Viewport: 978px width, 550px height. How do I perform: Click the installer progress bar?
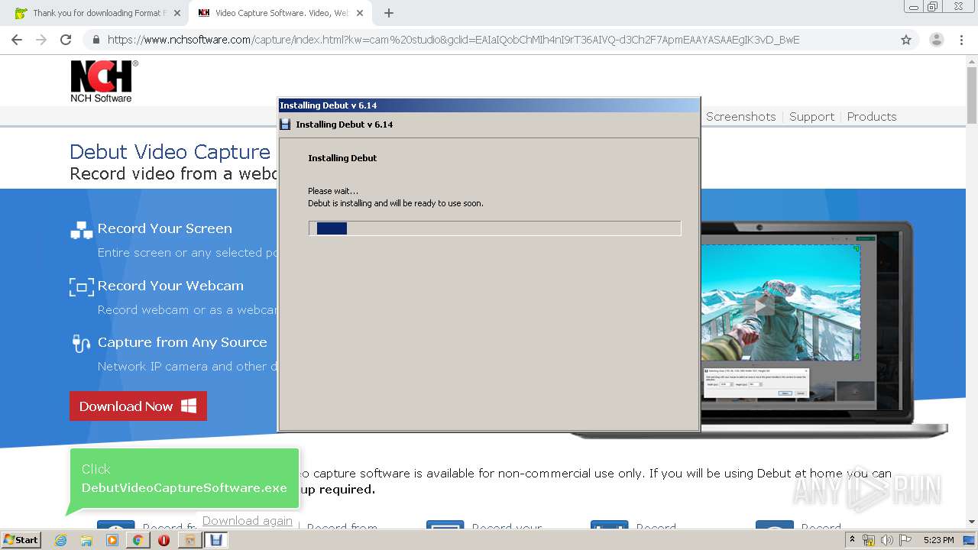(x=494, y=228)
